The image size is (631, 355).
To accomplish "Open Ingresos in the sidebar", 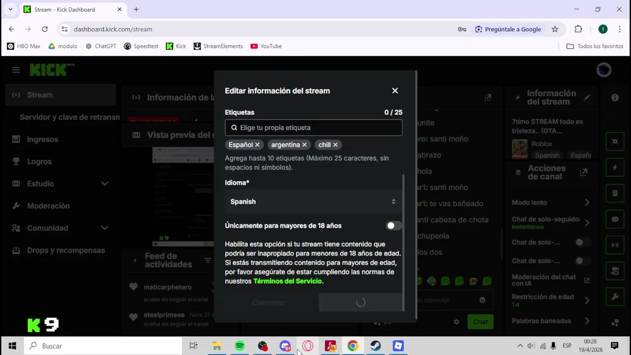I will (x=42, y=140).
